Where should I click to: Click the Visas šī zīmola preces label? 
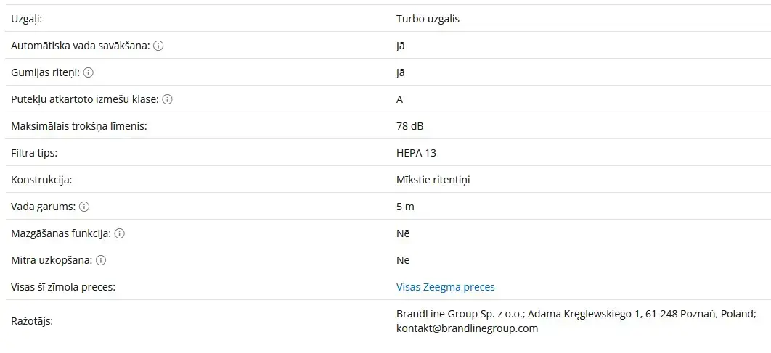click(63, 287)
